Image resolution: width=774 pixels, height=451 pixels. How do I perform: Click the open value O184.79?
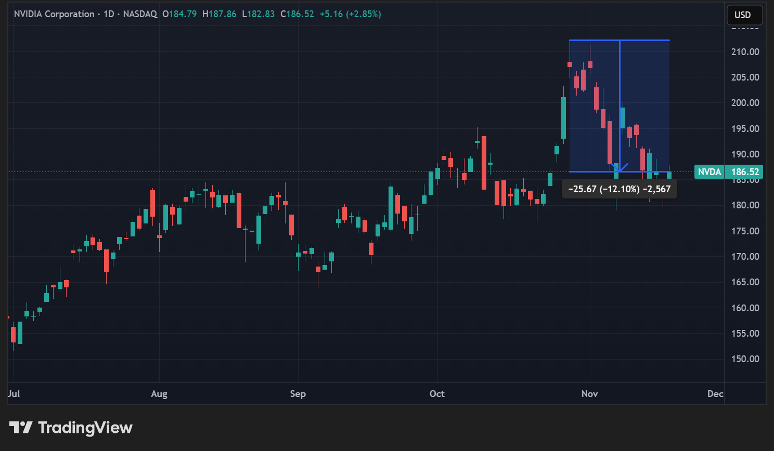pyautogui.click(x=179, y=14)
